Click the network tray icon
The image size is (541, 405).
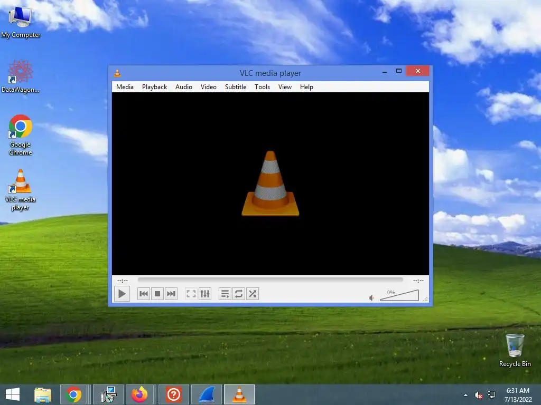(491, 395)
